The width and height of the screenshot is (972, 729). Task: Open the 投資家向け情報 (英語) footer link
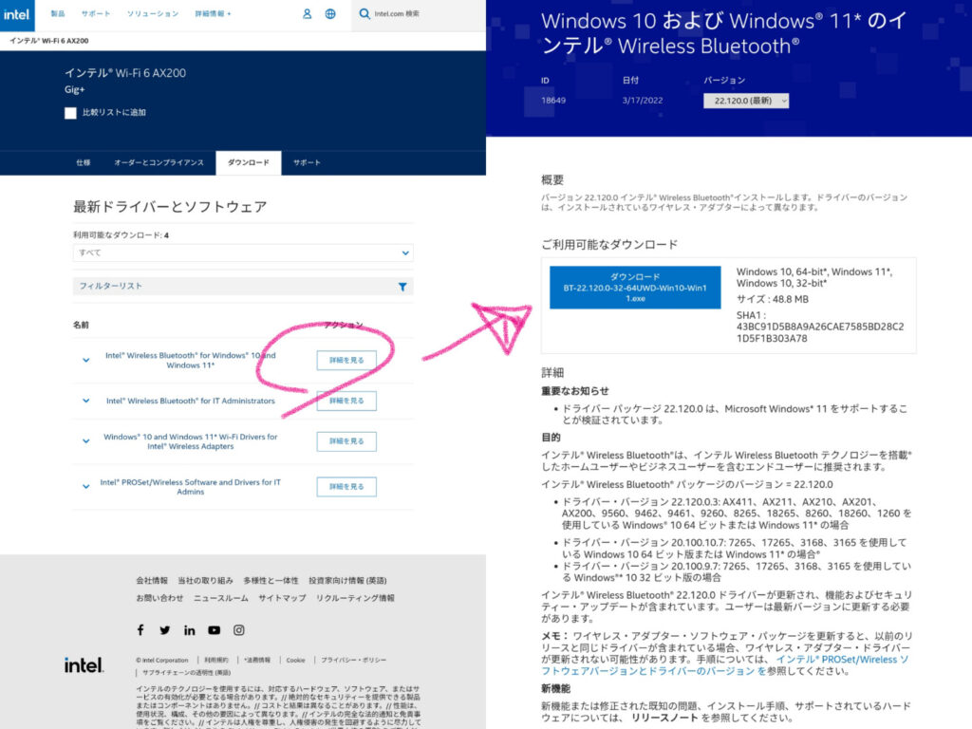(x=347, y=581)
